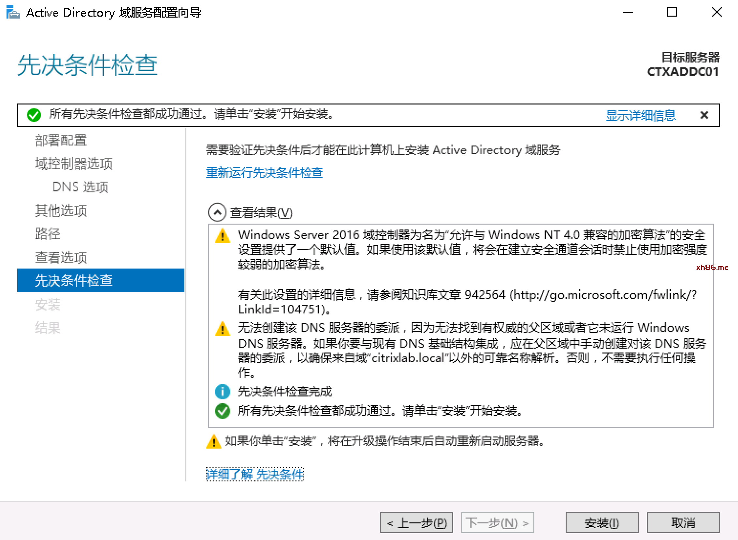Viewport: 738px width, 540px height.
Task: Go to 查看选项 page
Action: pos(61,257)
